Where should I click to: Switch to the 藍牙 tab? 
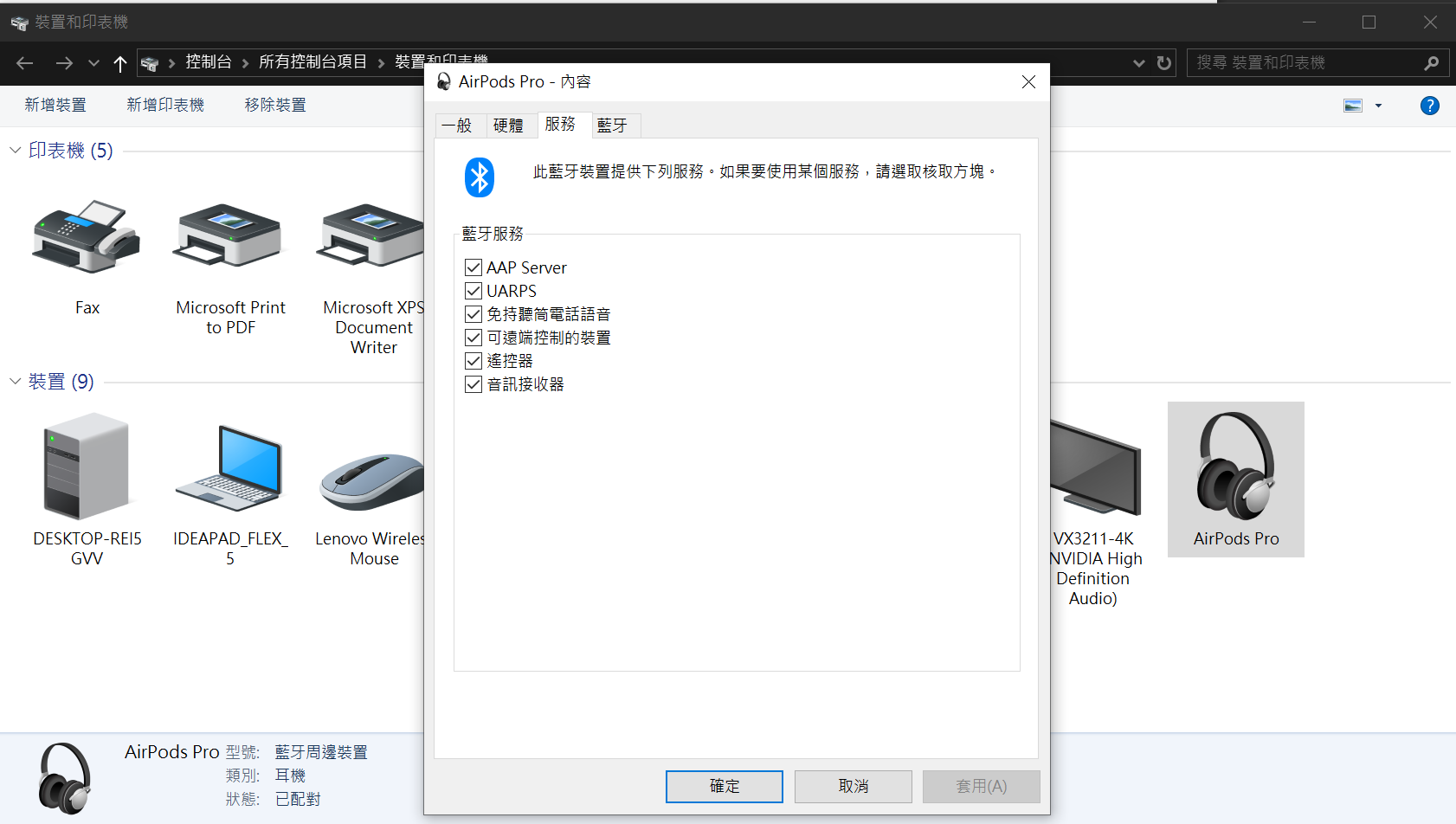[616, 126]
